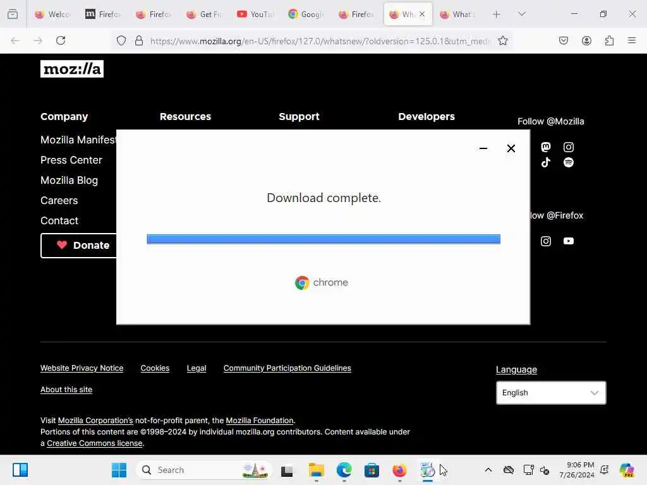Screen dimensions: 647x485
Task: Click the site padlock security icon
Action: [x=139, y=40]
